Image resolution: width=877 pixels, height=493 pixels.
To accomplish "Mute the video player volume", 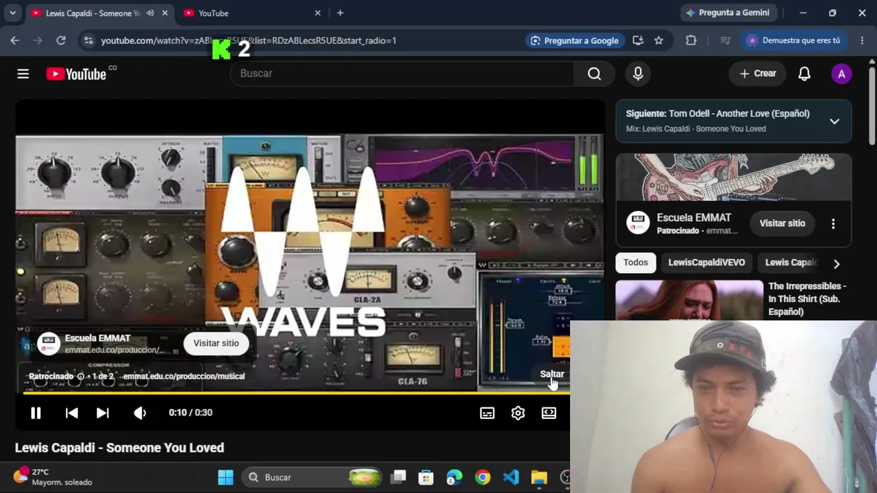I will [140, 413].
